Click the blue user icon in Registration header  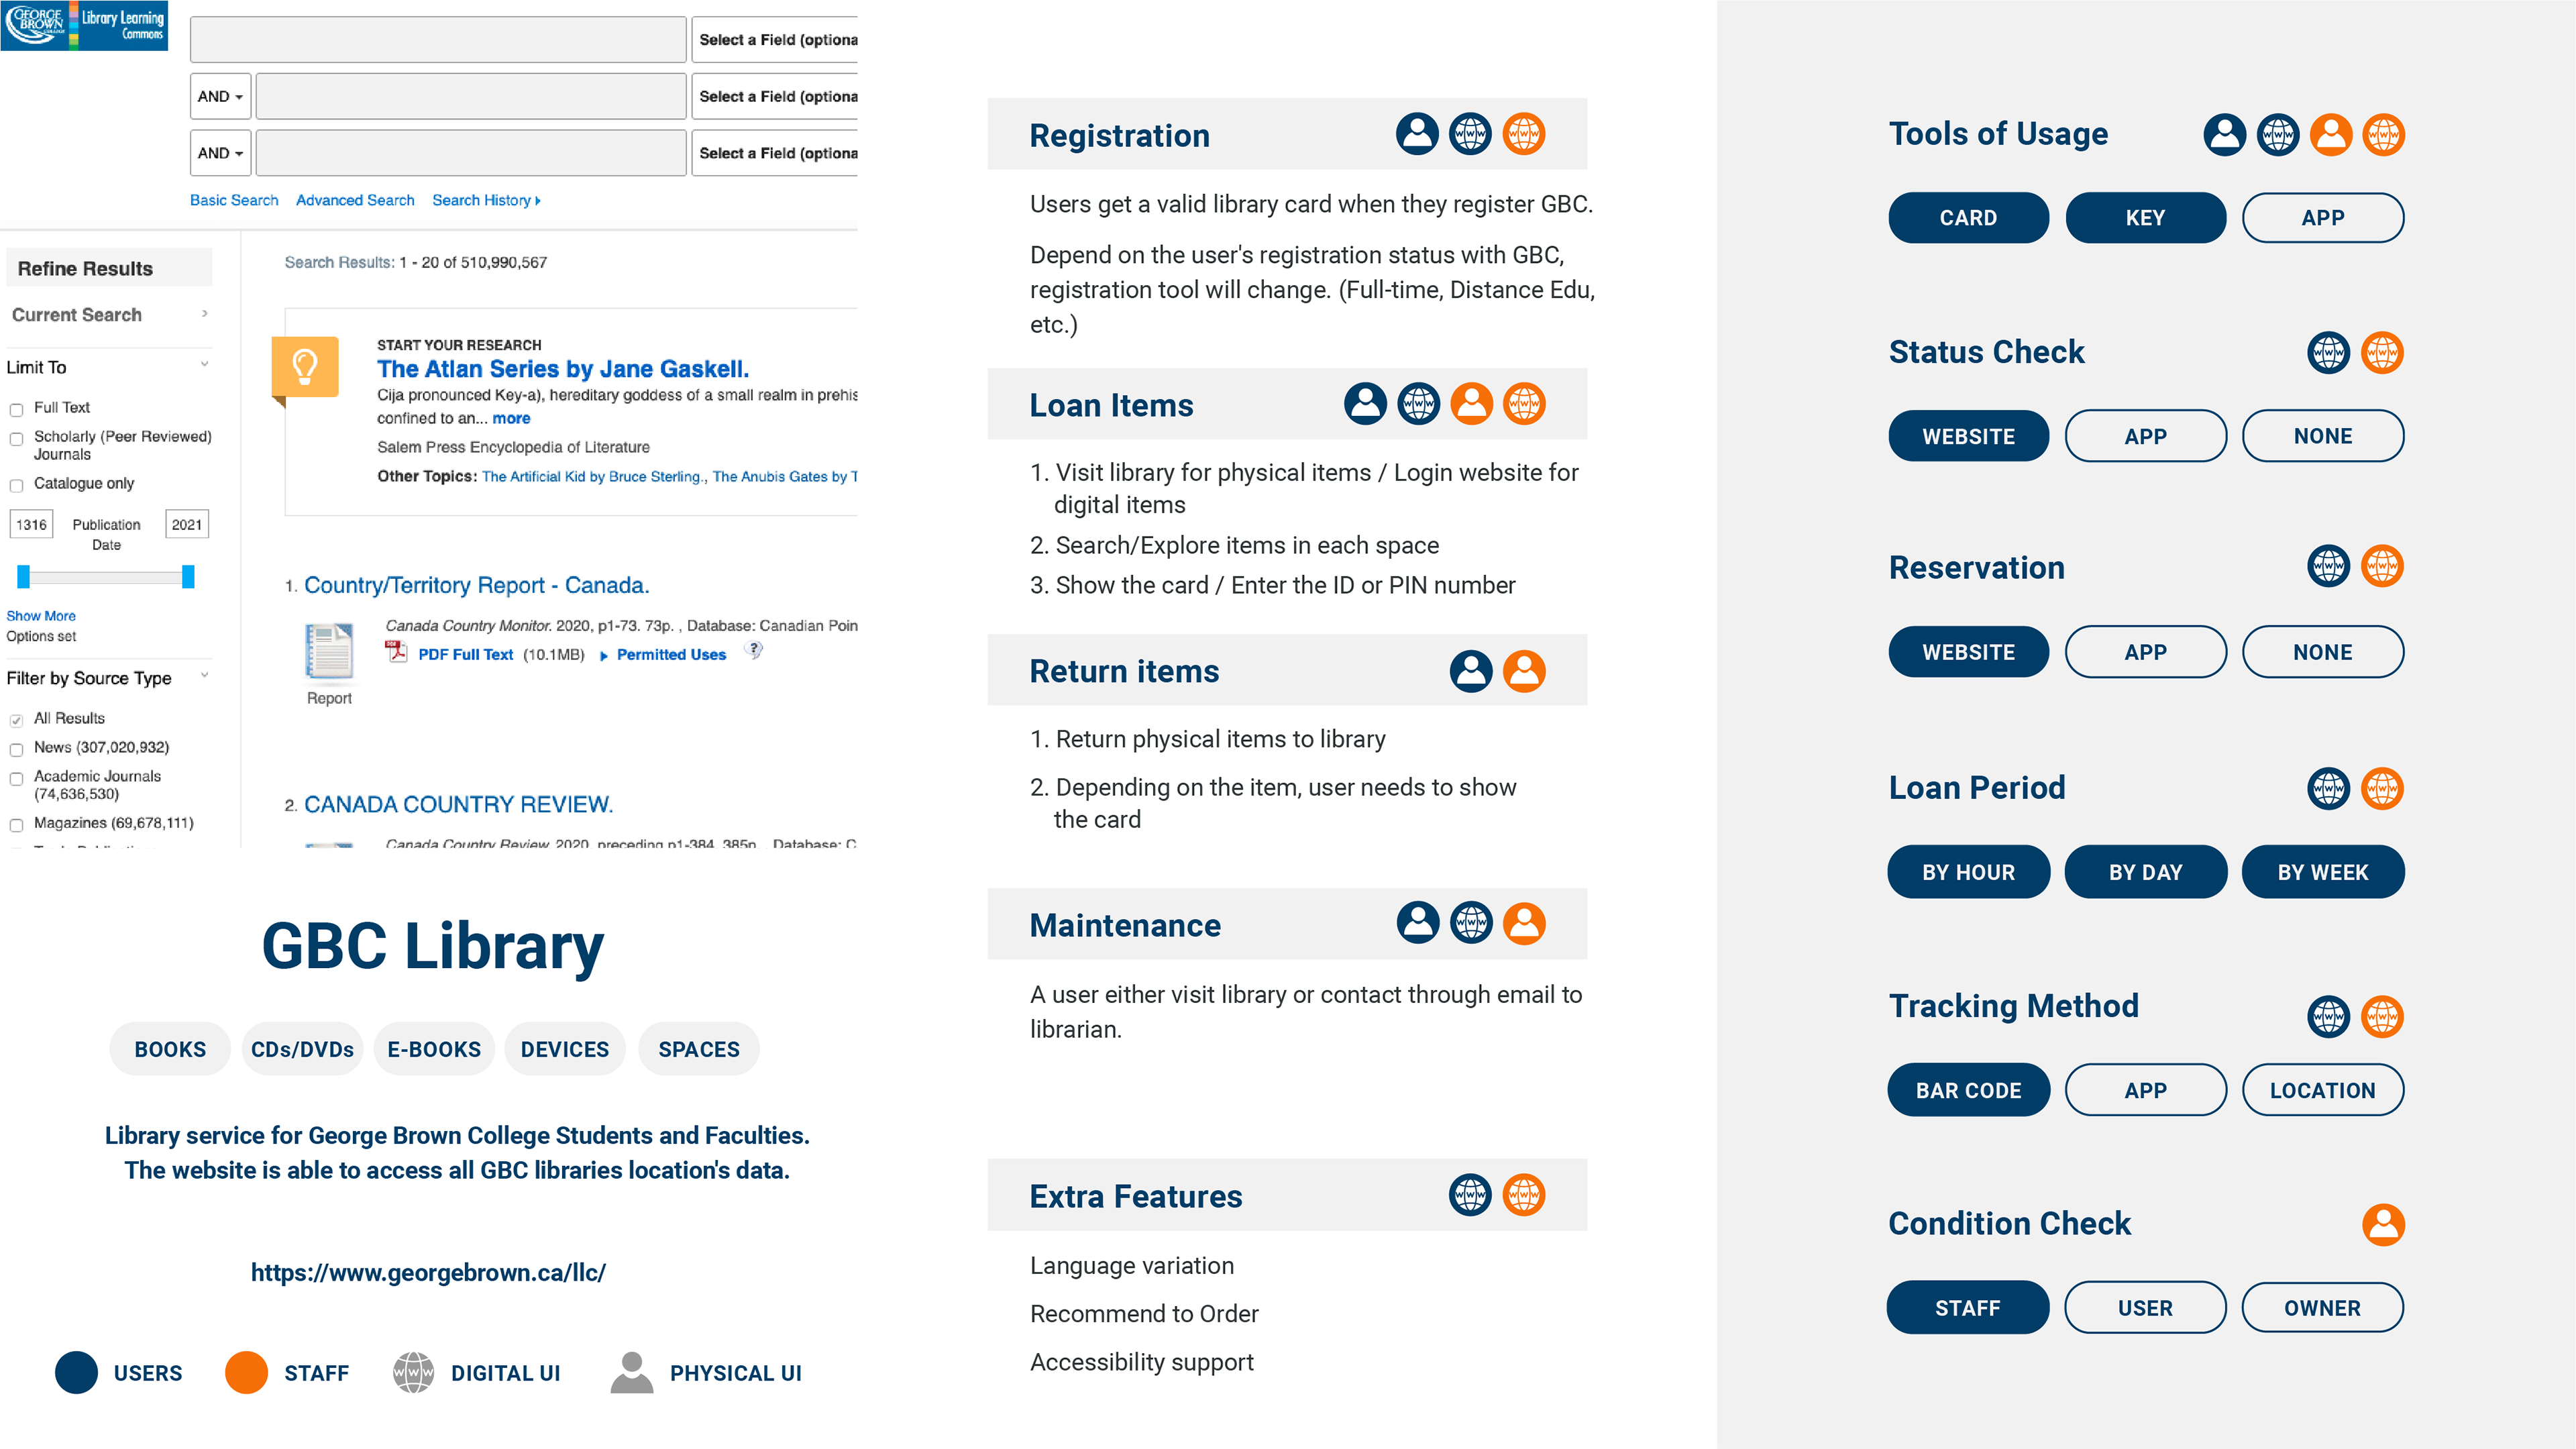click(x=1417, y=134)
